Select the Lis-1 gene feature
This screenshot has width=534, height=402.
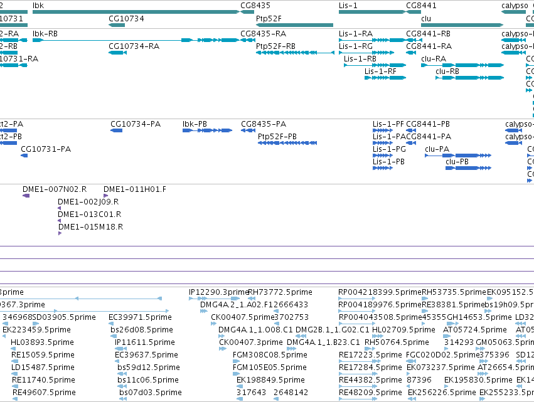point(371,12)
